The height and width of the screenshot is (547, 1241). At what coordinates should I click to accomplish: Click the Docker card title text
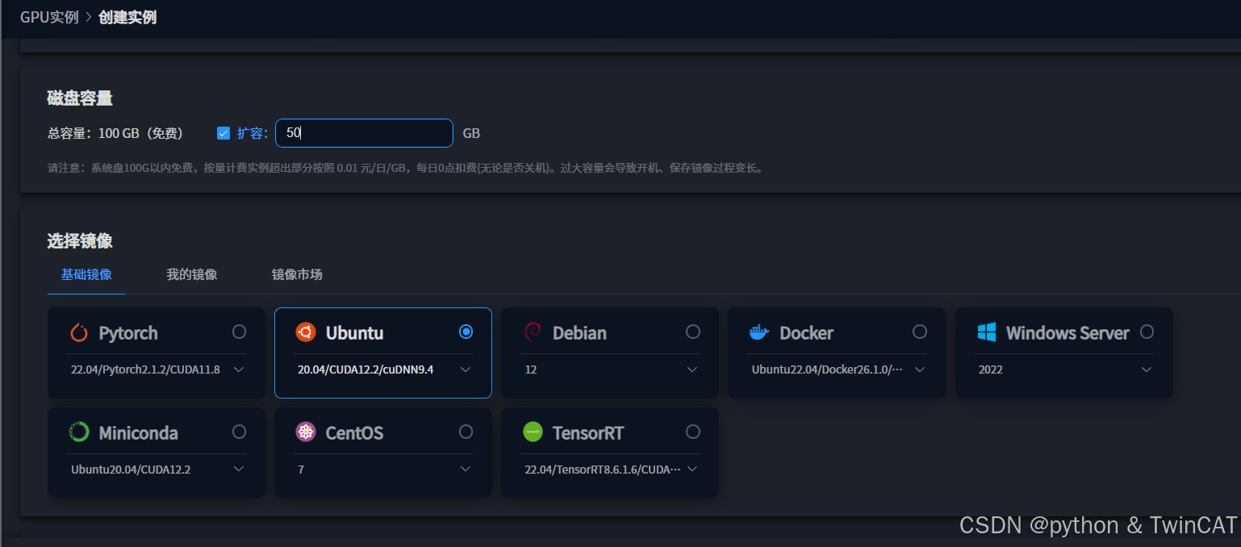click(806, 332)
